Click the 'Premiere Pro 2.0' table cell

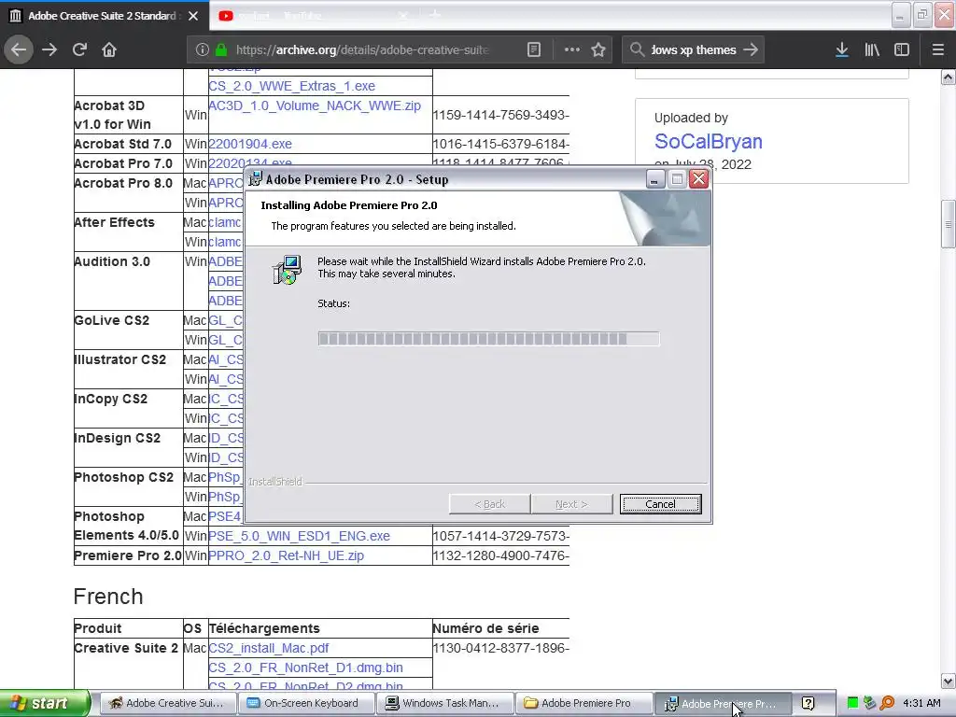(x=128, y=555)
